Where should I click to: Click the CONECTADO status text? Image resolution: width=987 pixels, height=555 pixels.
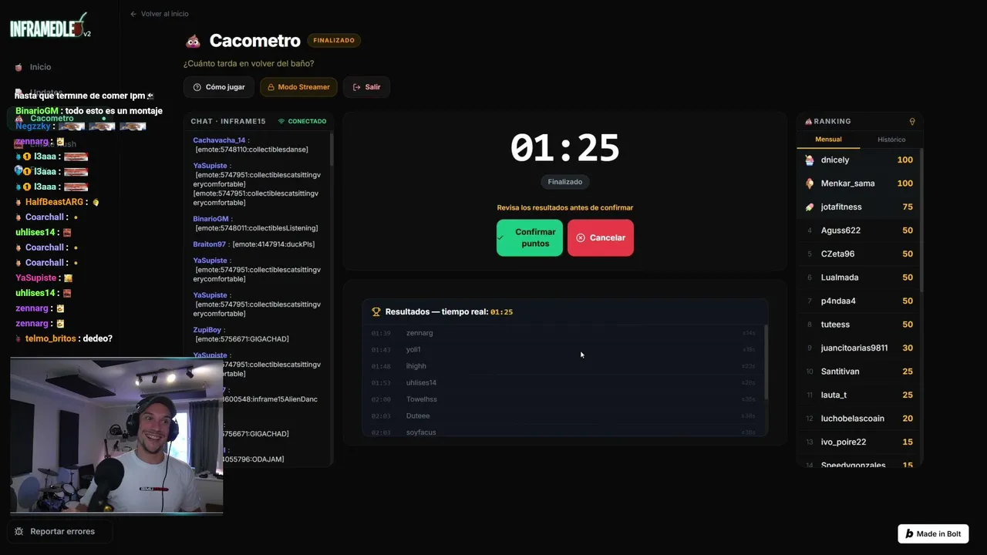pos(307,121)
